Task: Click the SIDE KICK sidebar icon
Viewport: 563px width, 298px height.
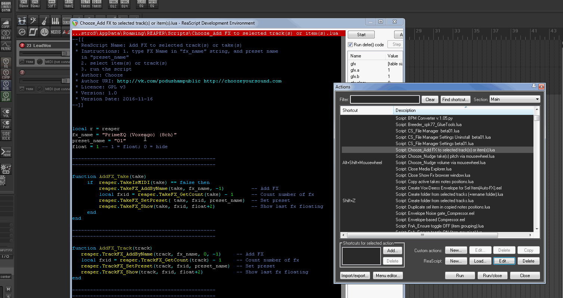Action: pyautogui.click(x=6, y=136)
